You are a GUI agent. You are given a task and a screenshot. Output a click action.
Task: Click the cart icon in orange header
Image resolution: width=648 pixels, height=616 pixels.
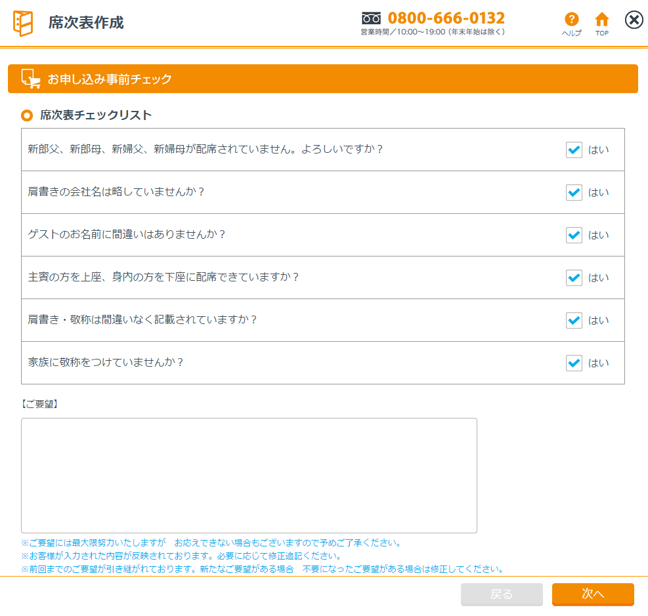click(30, 79)
